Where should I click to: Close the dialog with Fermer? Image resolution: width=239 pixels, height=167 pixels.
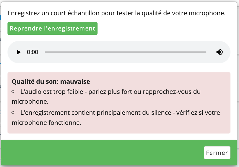point(217,153)
